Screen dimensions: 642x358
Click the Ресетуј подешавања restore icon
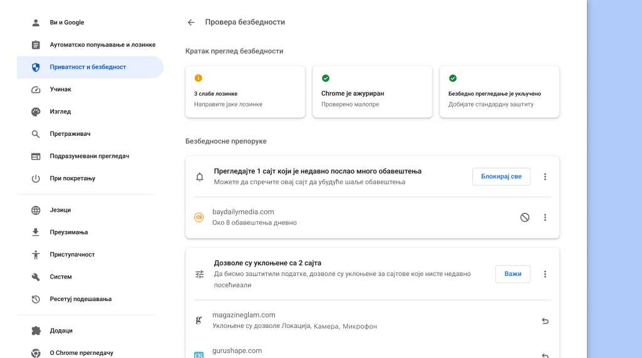coord(36,299)
